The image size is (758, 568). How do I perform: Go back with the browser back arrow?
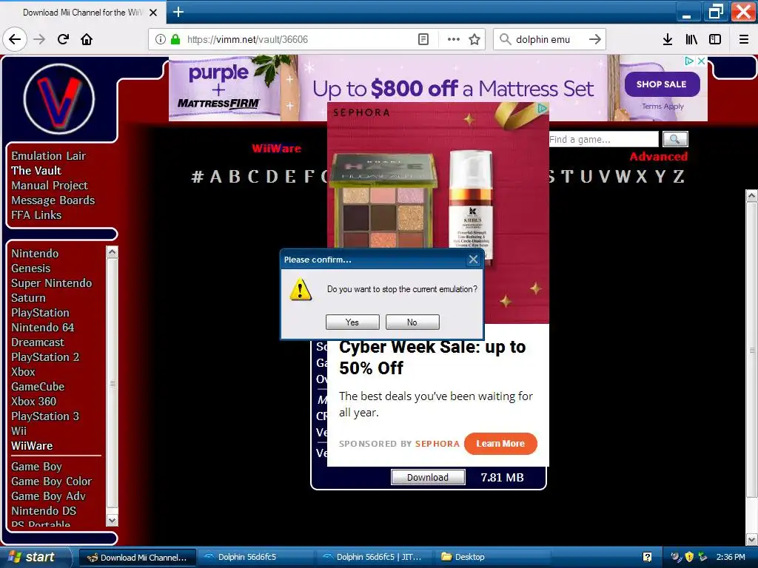coord(15,39)
